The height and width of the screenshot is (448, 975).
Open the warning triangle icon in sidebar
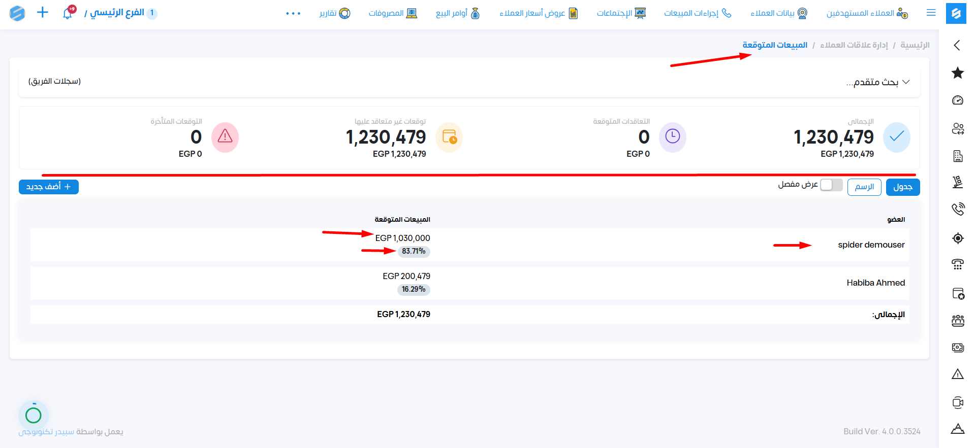(x=958, y=374)
